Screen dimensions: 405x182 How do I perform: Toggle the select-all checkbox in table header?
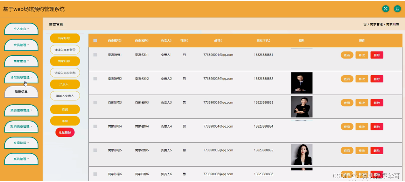pos(95,40)
